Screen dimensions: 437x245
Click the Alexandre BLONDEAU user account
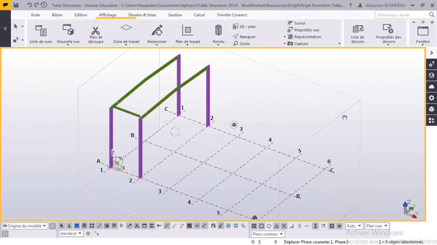pyautogui.click(x=381, y=5)
